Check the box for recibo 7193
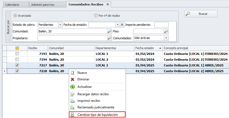The width and height of the screenshot is (229, 118). (x=17, y=54)
